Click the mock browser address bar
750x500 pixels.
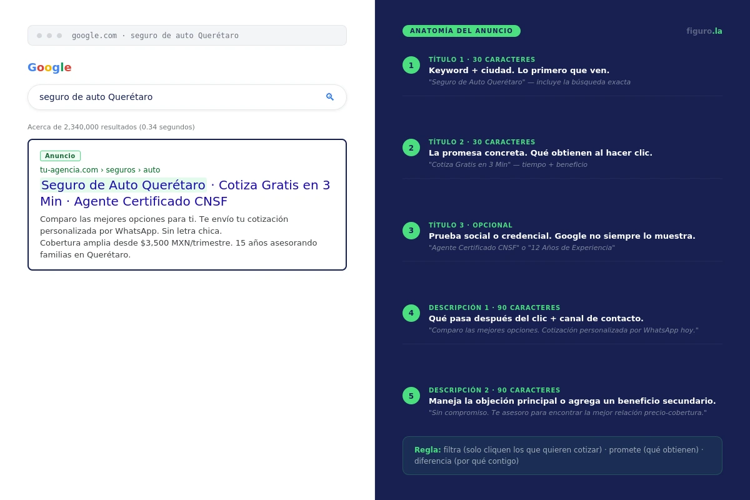click(187, 36)
